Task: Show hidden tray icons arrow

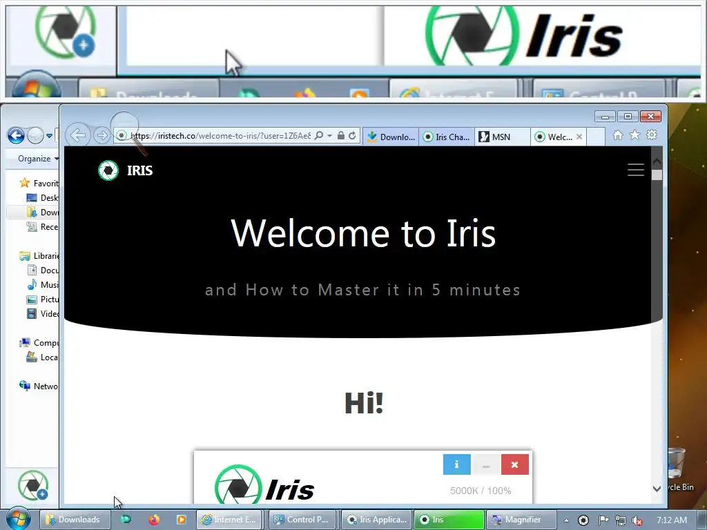Action: pos(566,520)
